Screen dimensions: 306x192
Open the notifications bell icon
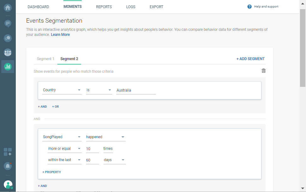(7, 166)
